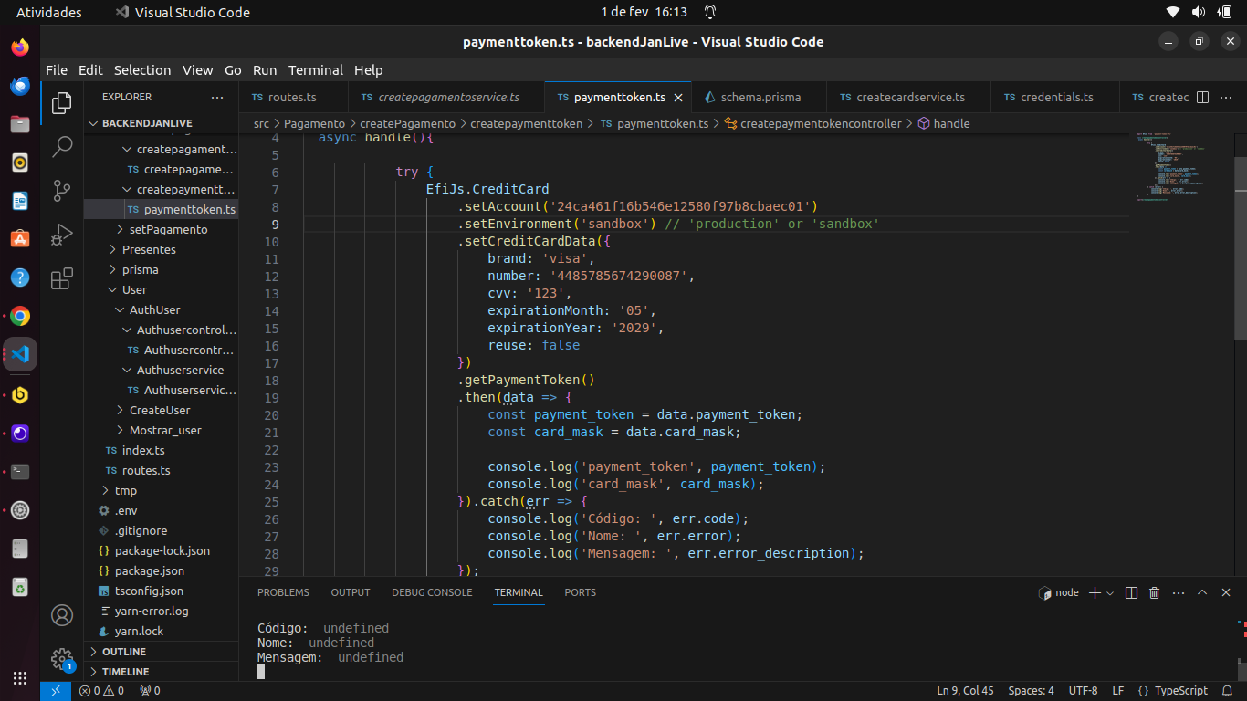The height and width of the screenshot is (701, 1247).
Task: Open package.json in explorer
Action: click(161, 570)
